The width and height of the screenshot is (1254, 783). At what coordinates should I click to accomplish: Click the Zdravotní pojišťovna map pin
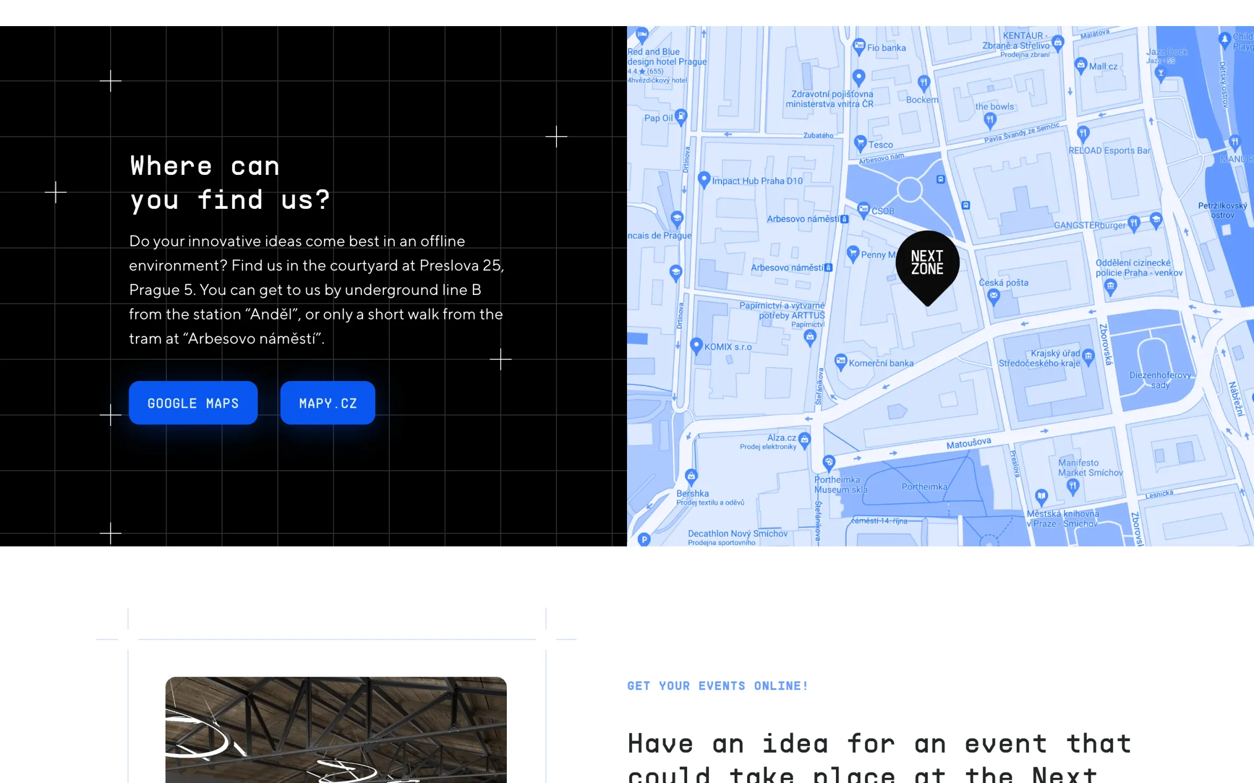[858, 78]
